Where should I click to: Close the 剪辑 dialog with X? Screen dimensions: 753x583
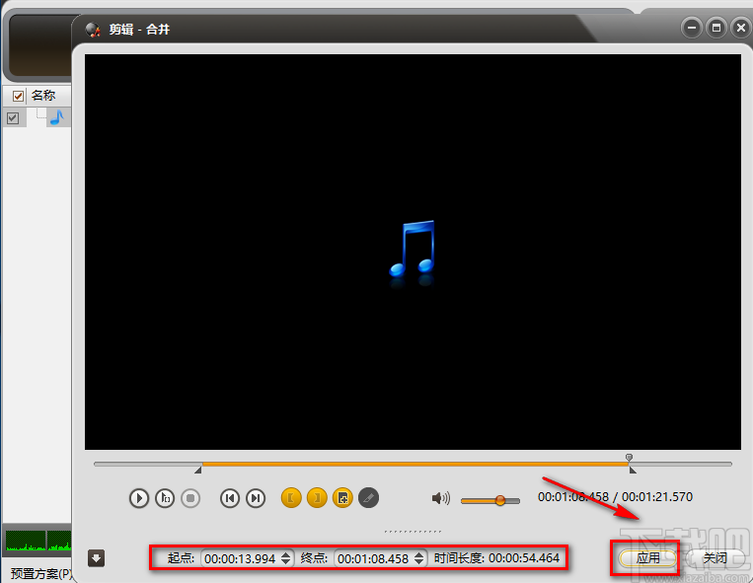coord(741,28)
